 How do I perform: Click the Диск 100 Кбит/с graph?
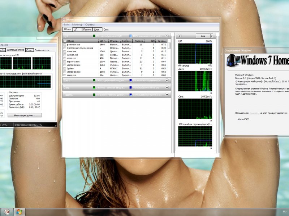(195, 81)
